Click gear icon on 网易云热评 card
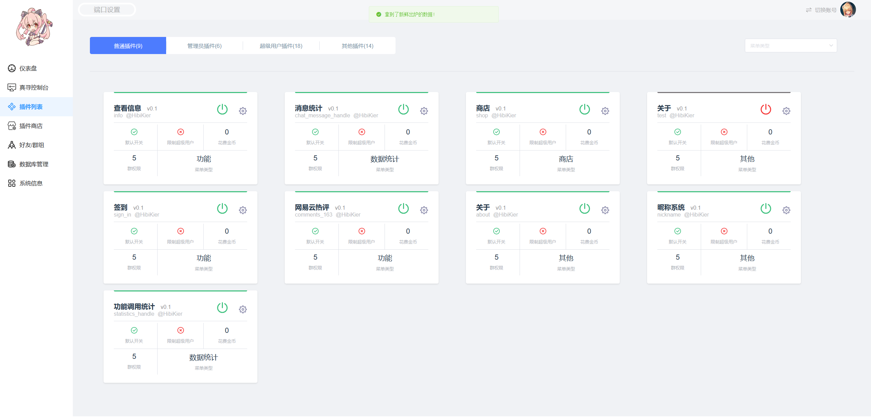 424,210
